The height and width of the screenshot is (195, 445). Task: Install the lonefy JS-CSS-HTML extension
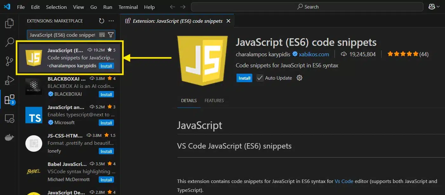coord(106,151)
